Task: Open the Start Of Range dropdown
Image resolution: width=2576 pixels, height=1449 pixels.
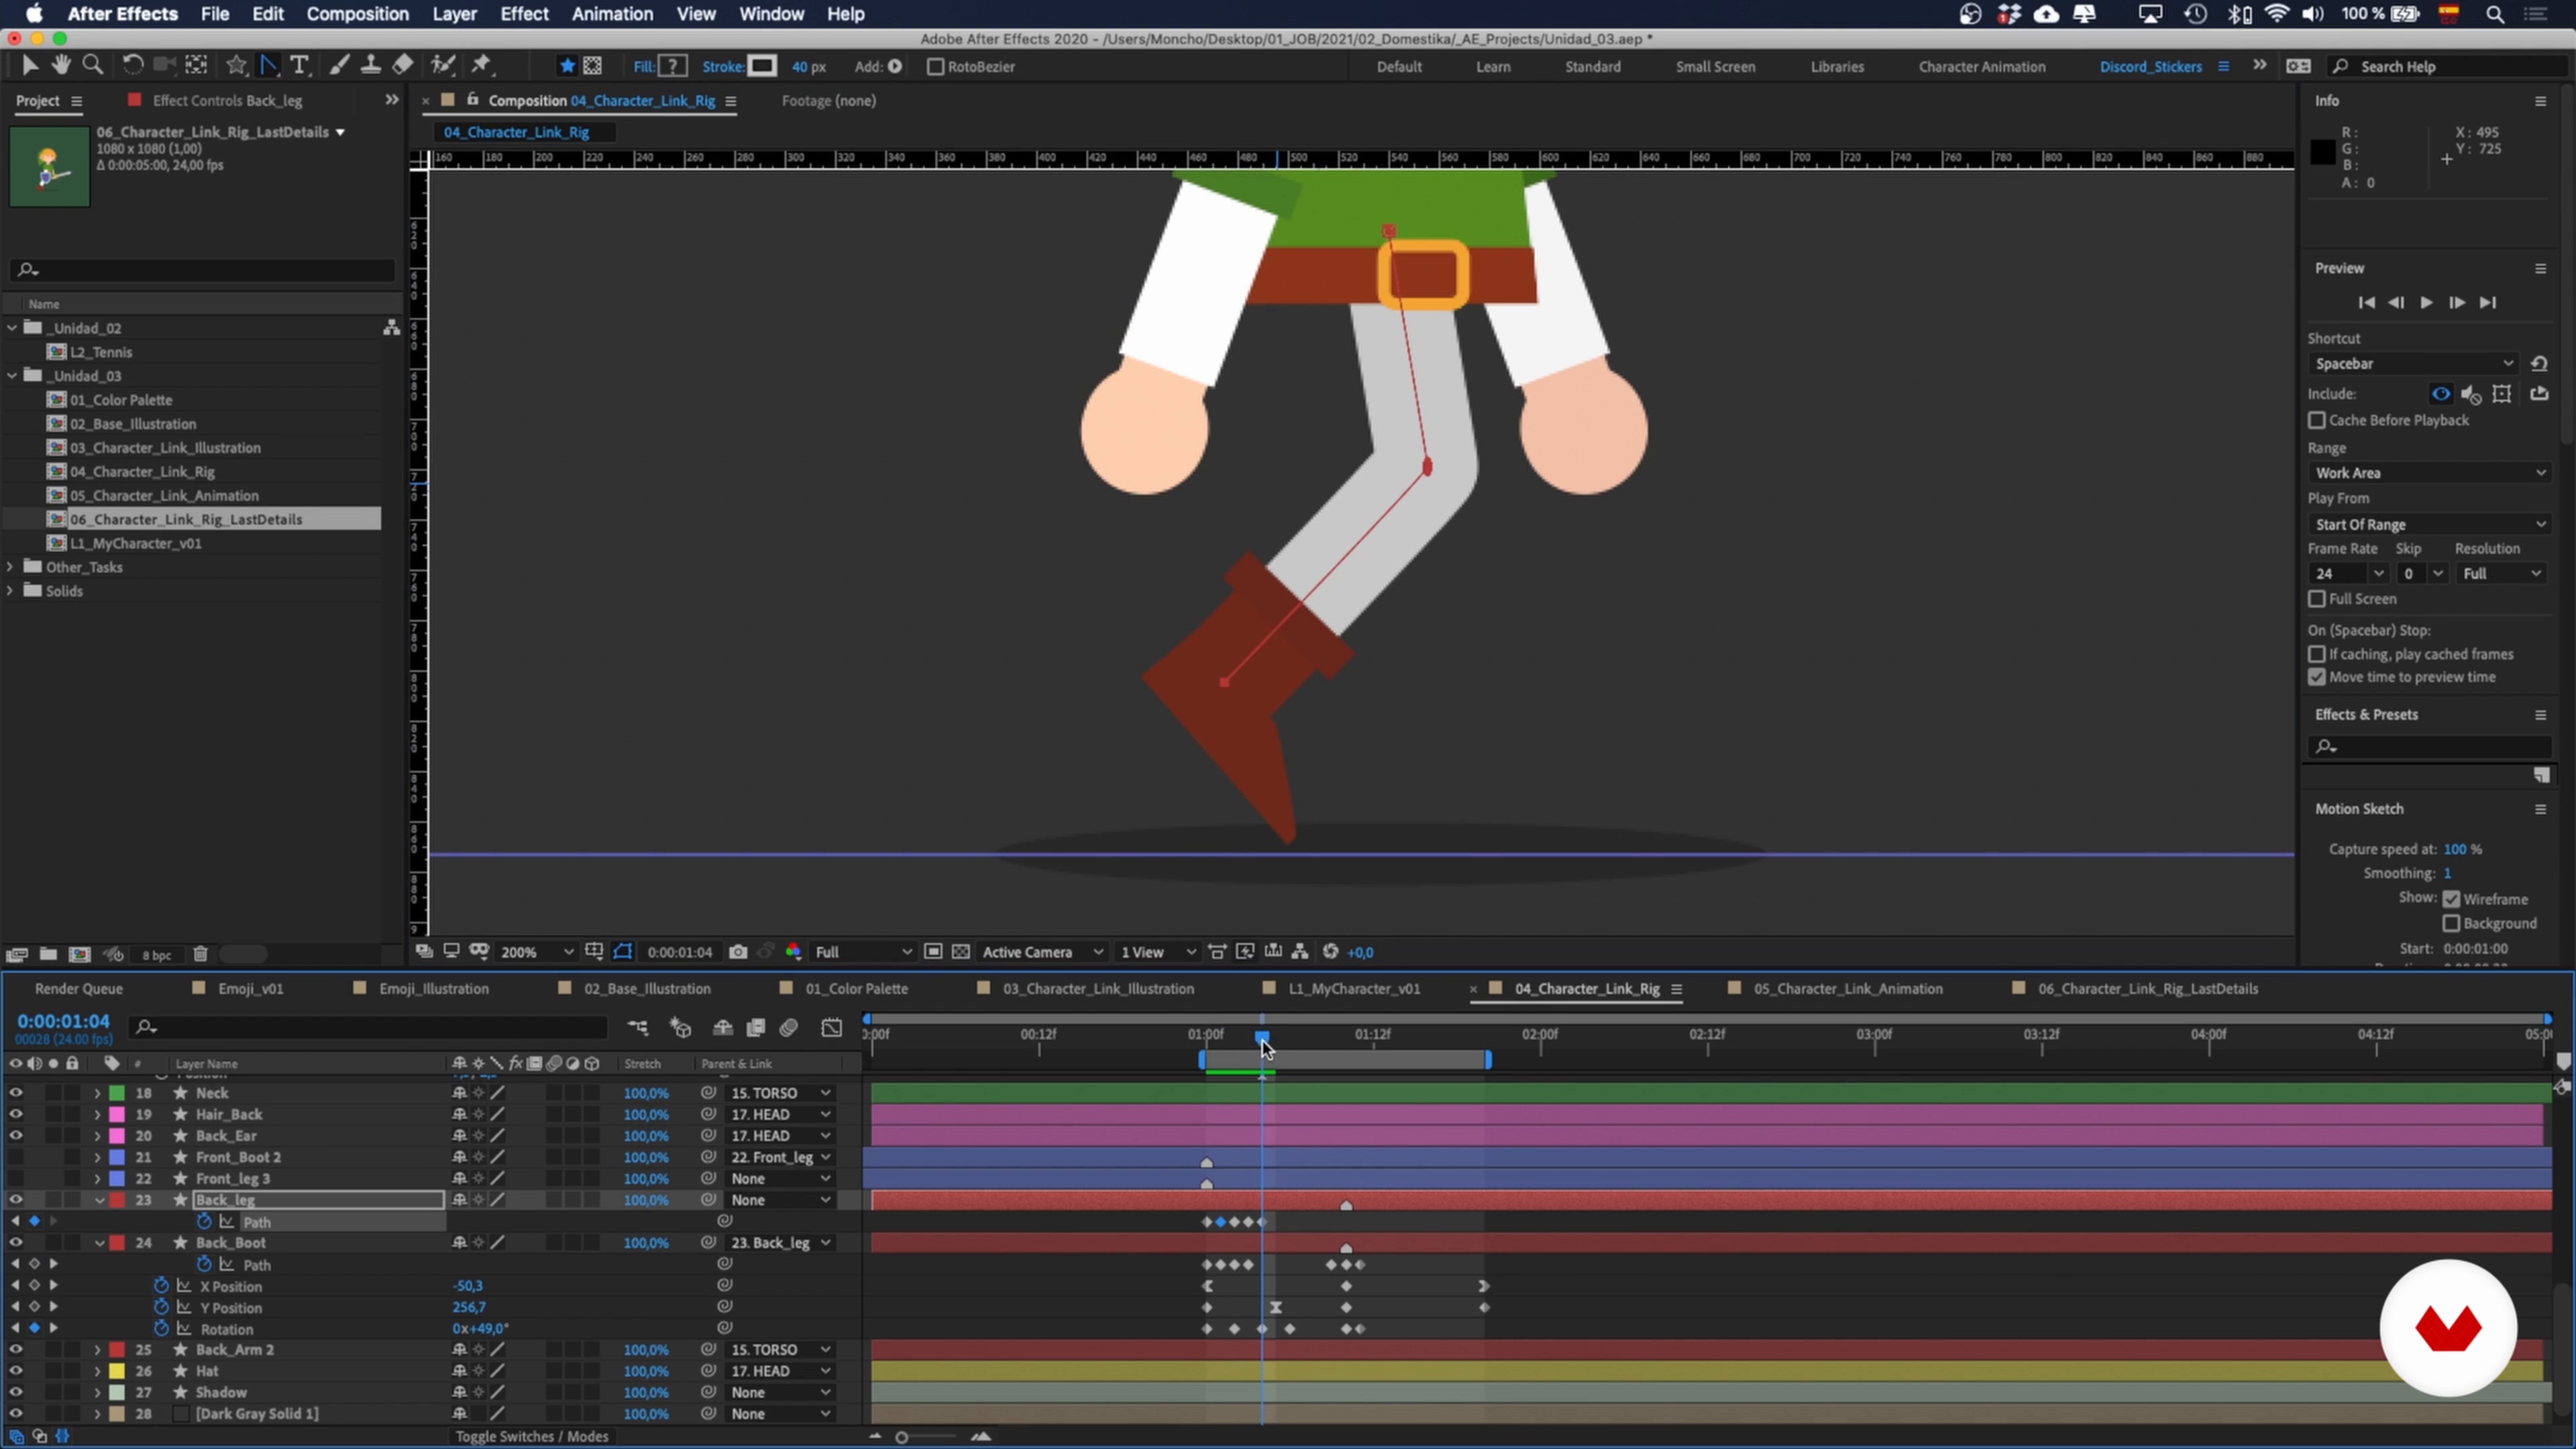Action: pos(2430,524)
